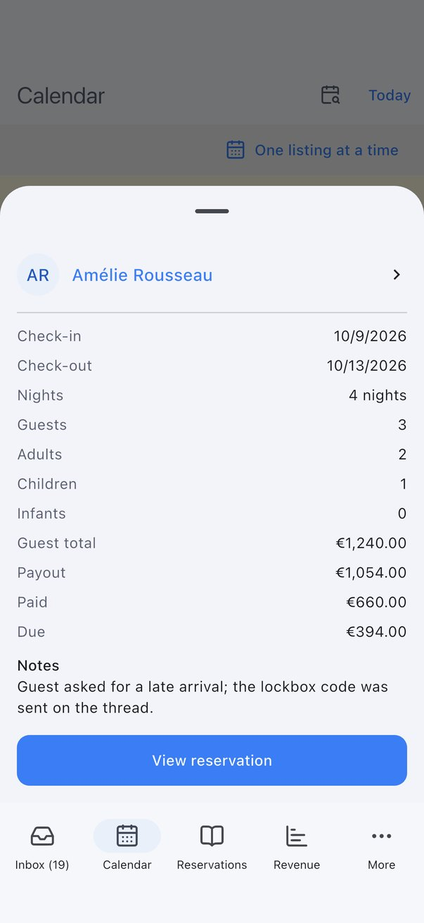This screenshot has width=424, height=923.
Task: Open the Revenue chart icon
Action: 297,836
